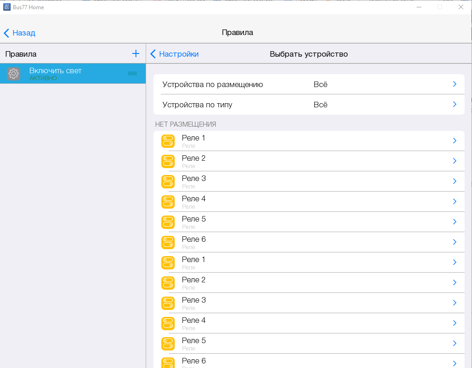This screenshot has height=368, width=472.
Task: Click the relay icon of the first Реле 1
Action: (168, 141)
